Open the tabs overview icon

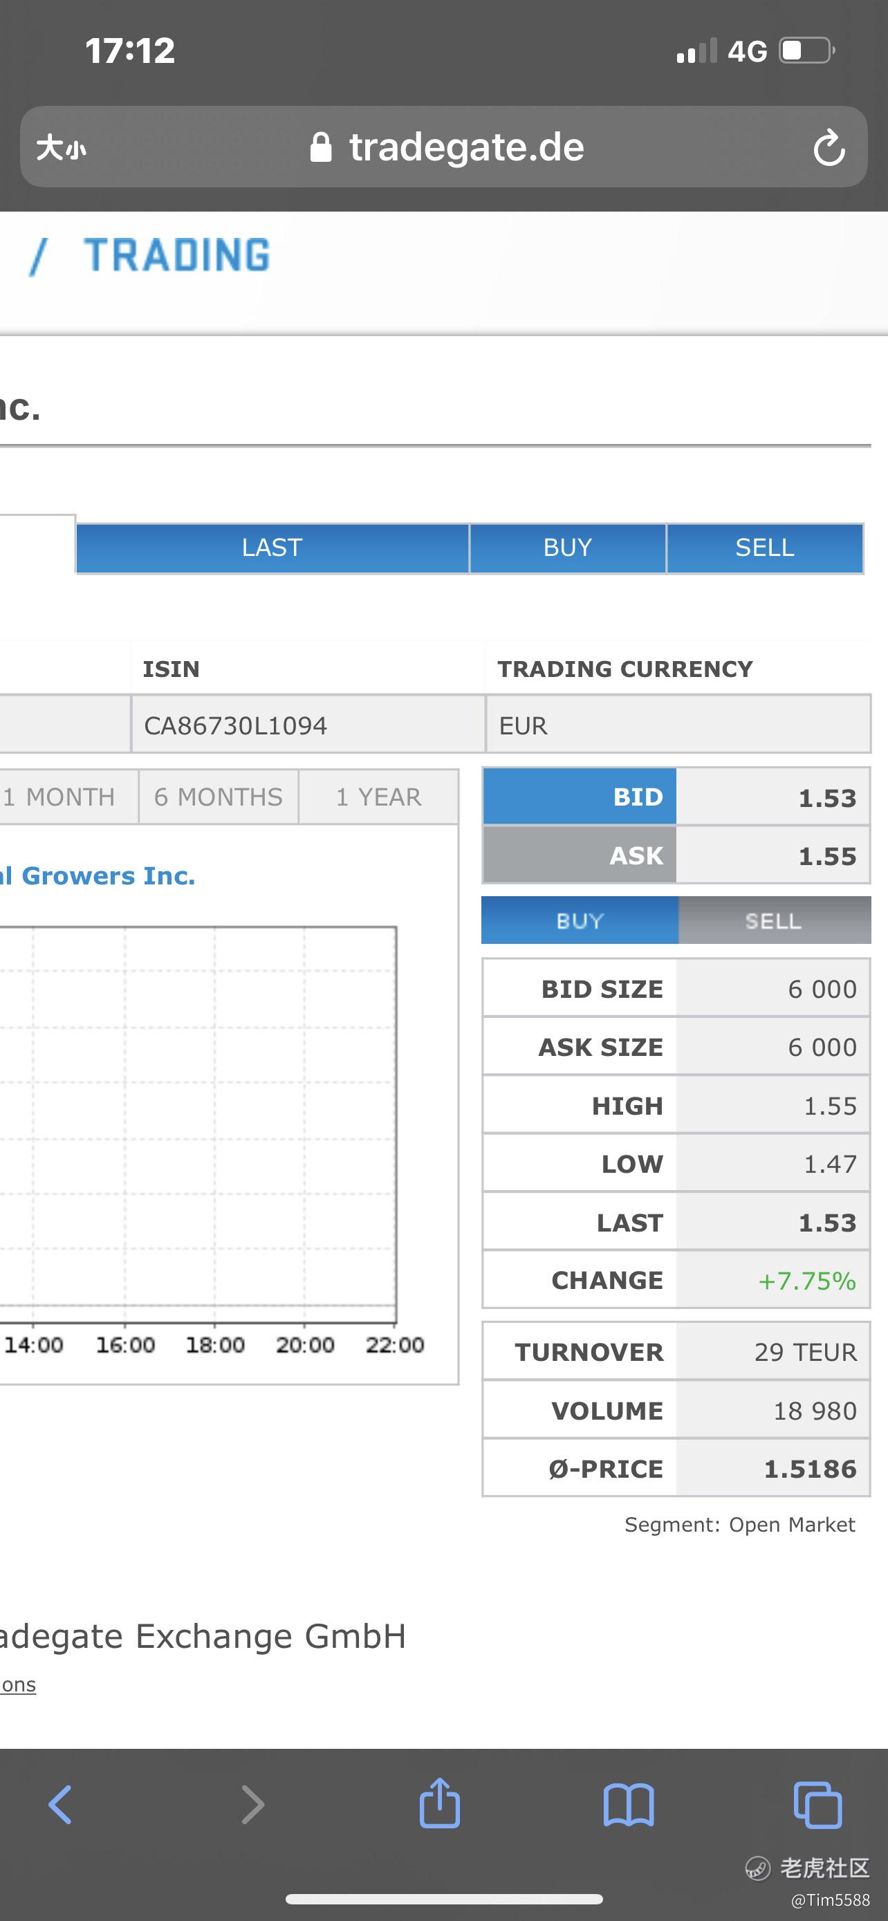(818, 1805)
